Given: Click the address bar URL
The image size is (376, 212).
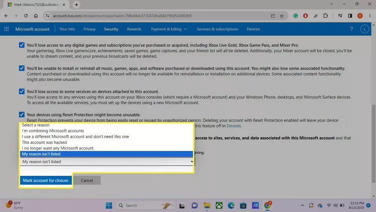Looking at the screenshot, I should tap(122, 16).
